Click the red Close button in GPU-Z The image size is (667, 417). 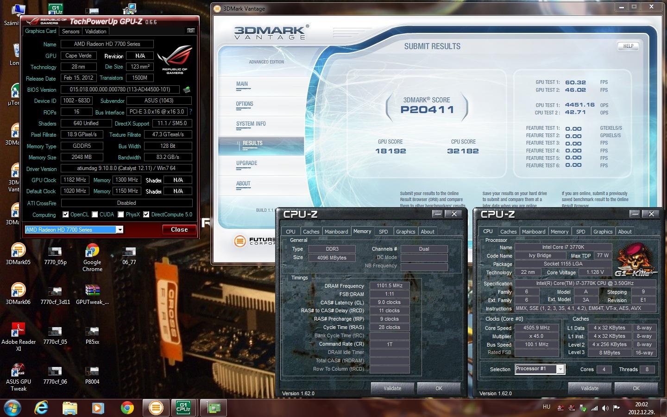179,229
